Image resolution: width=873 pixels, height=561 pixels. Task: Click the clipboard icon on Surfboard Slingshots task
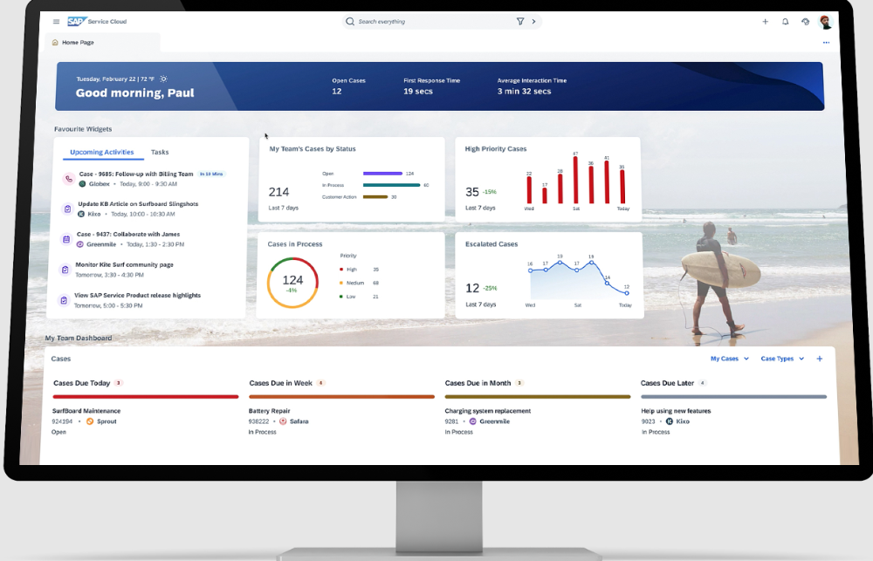point(65,209)
